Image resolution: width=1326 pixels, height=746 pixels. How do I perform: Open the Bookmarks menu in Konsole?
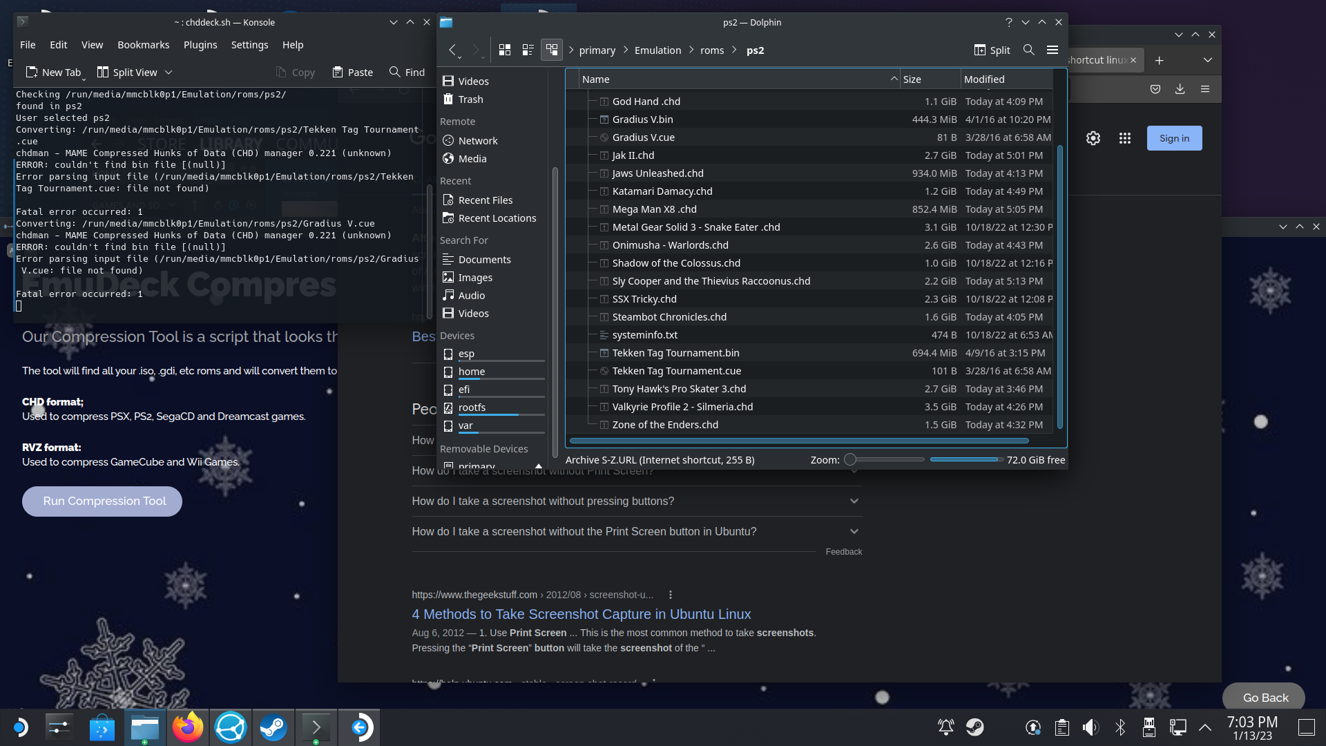click(x=143, y=44)
